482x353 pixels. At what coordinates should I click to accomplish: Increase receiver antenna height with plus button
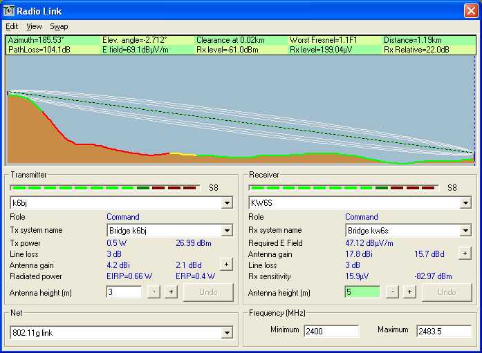(409, 292)
